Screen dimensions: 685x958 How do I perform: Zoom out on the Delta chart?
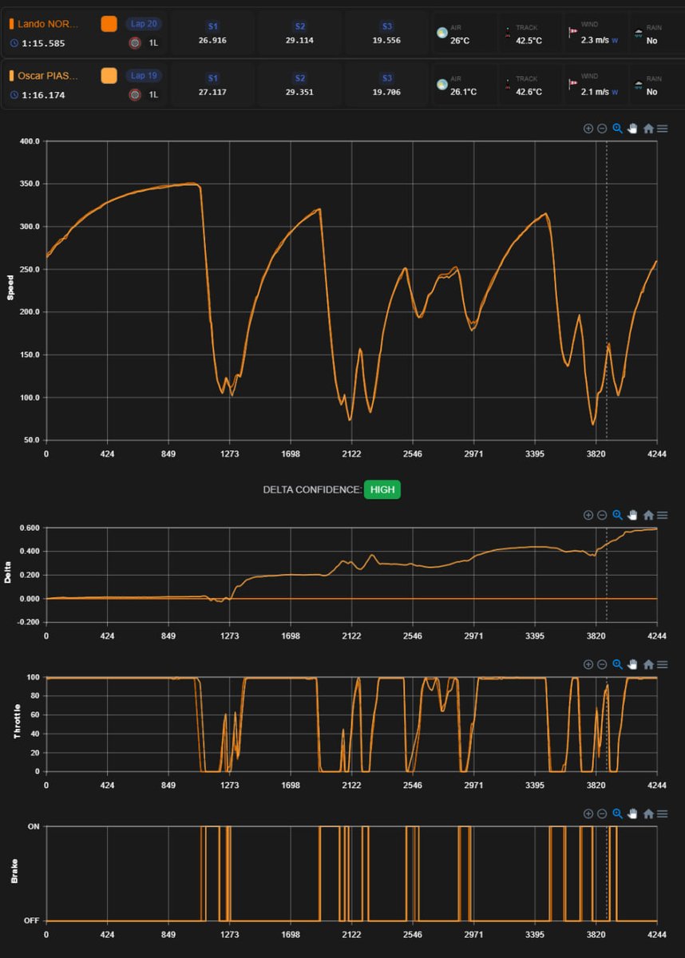click(x=602, y=515)
